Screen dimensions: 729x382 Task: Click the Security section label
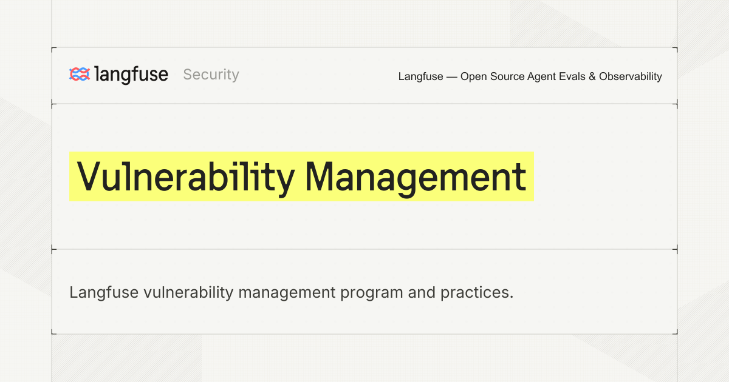click(211, 75)
